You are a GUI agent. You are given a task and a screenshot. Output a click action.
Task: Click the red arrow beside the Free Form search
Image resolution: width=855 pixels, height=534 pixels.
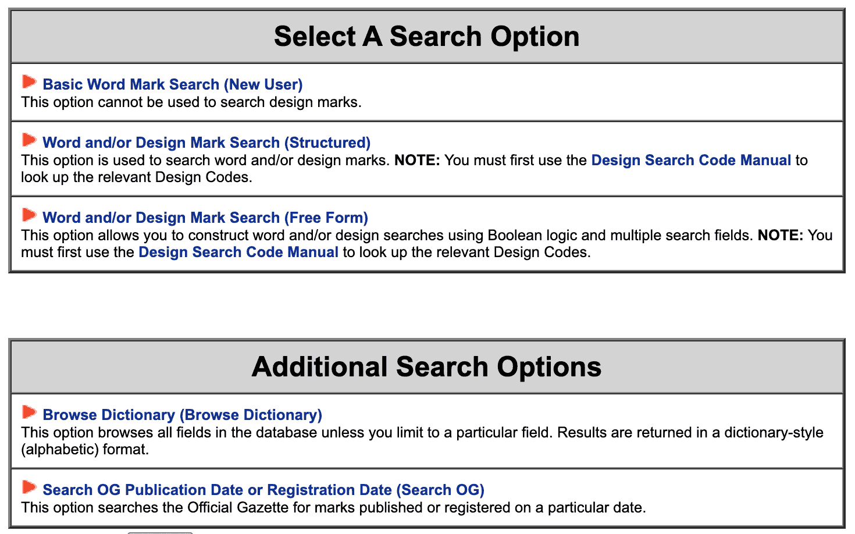point(29,215)
